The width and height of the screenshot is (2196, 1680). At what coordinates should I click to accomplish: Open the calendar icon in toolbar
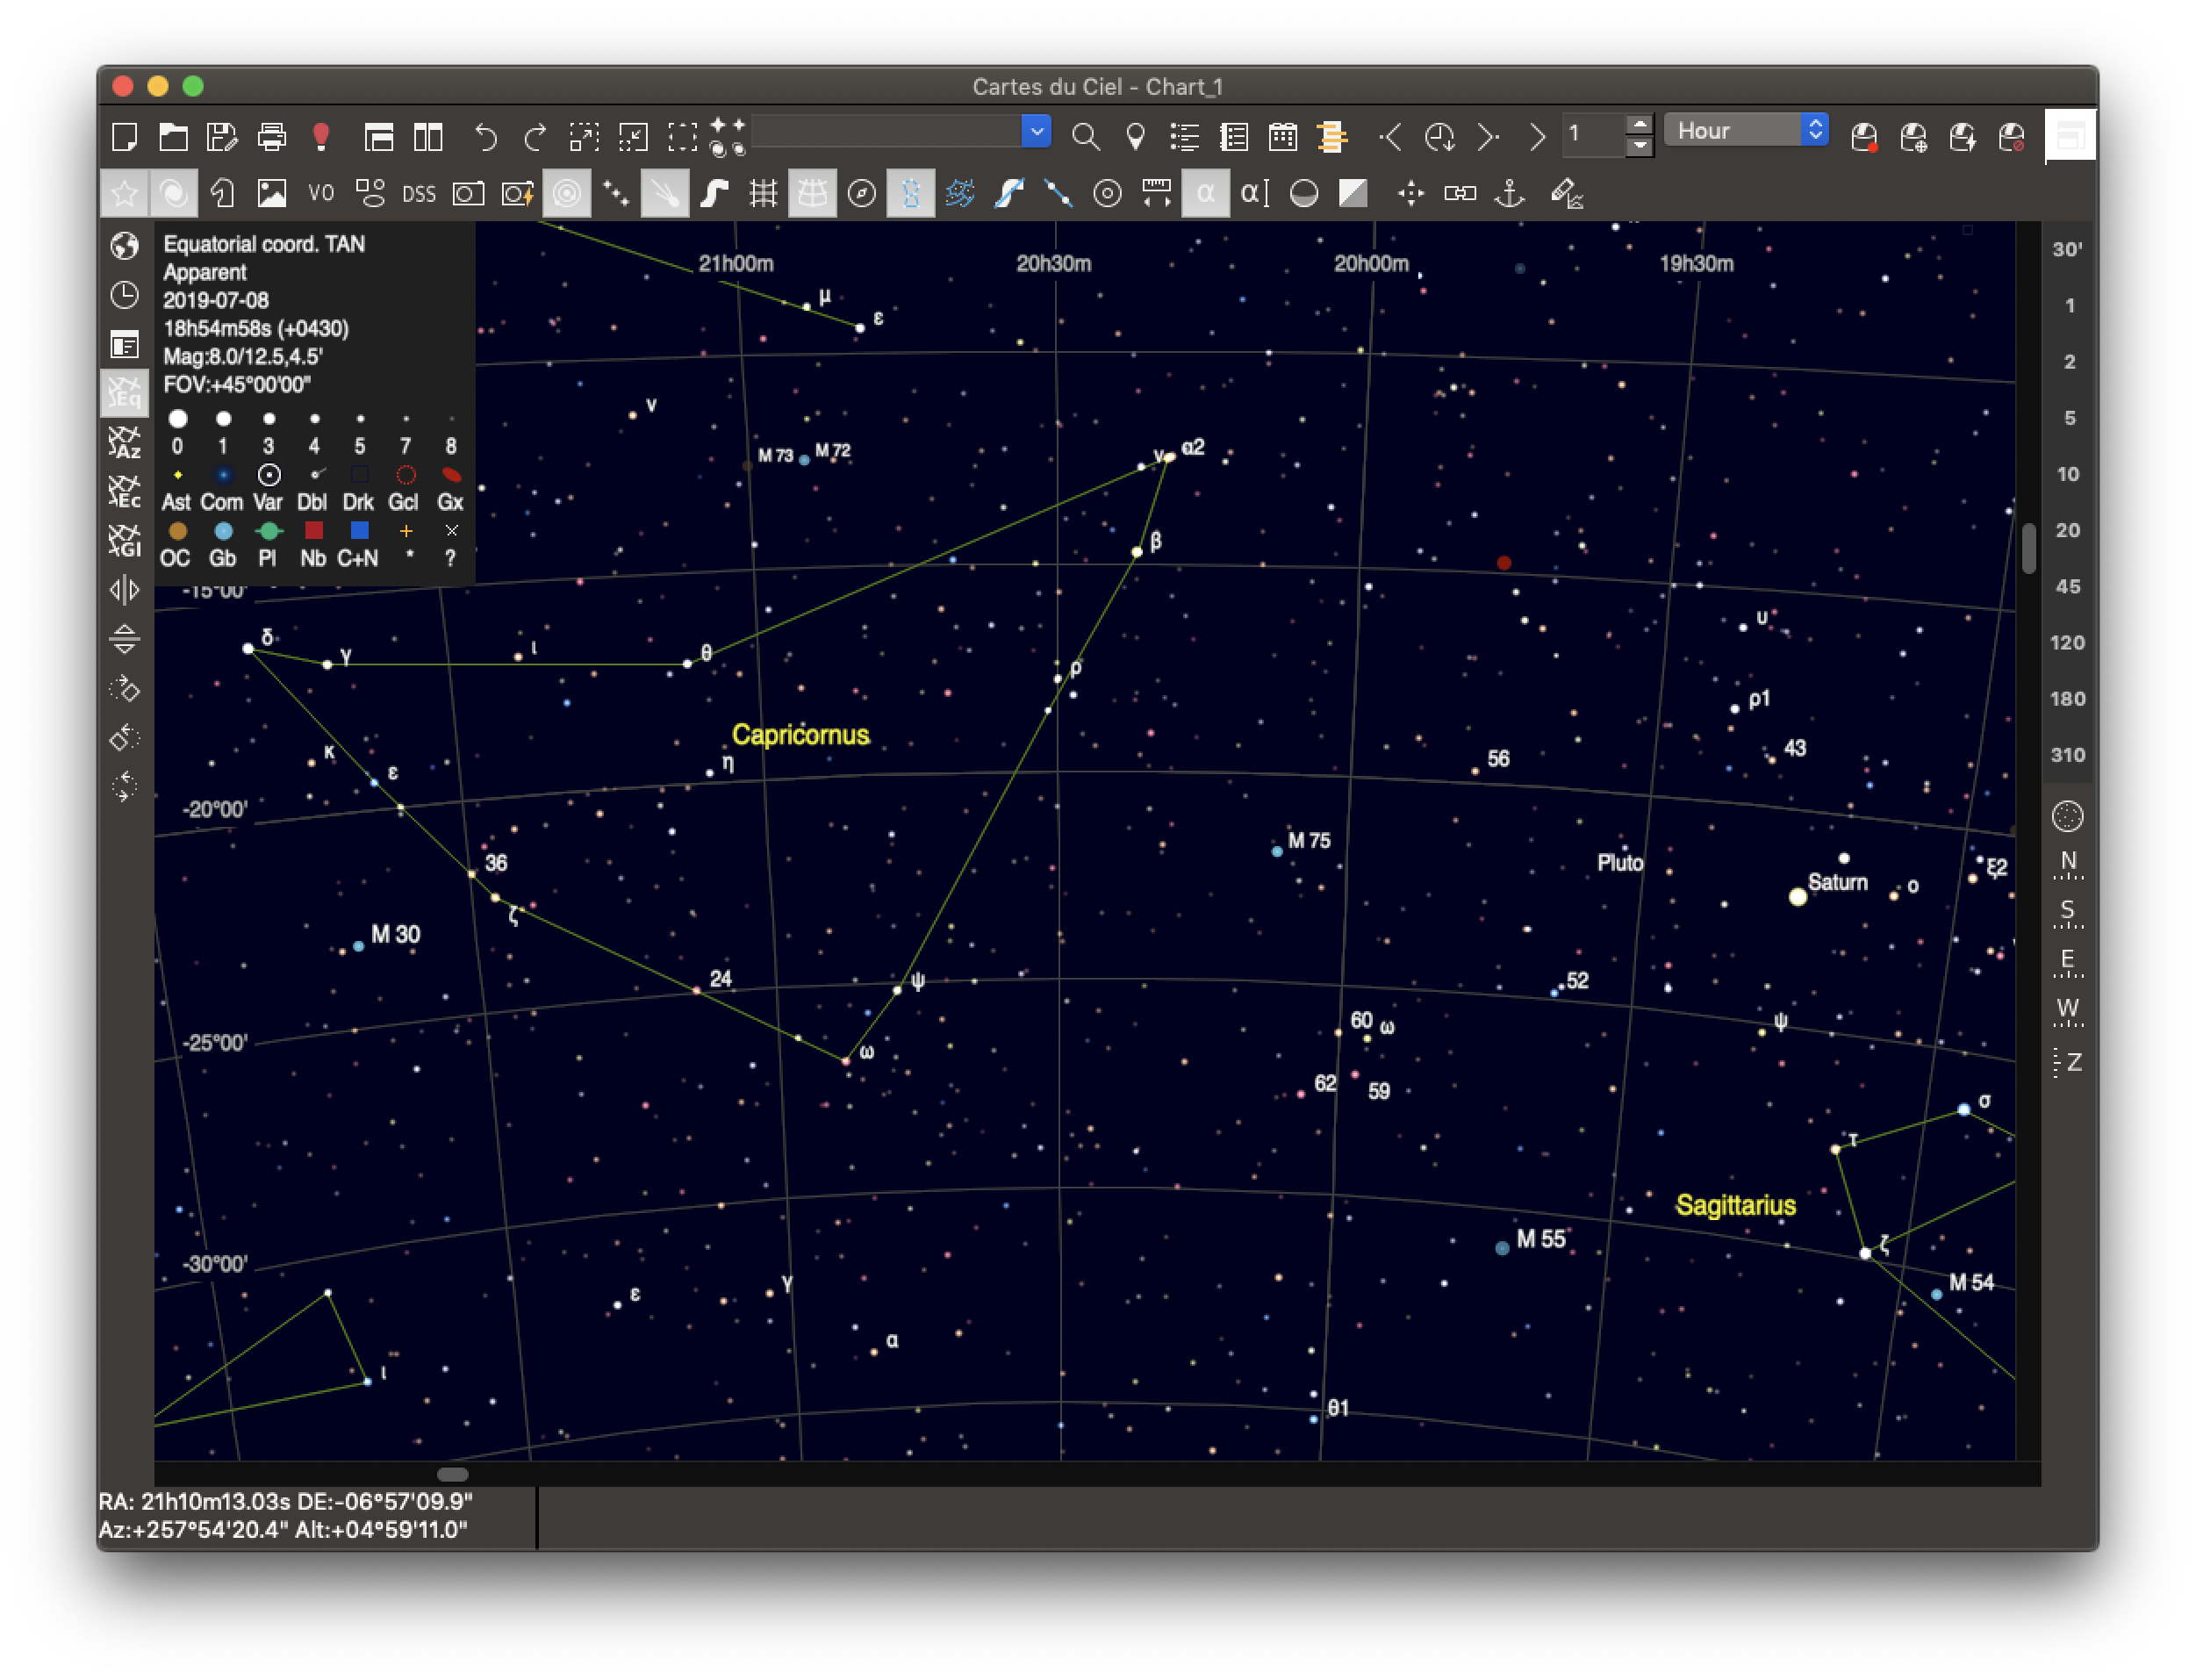(1282, 136)
